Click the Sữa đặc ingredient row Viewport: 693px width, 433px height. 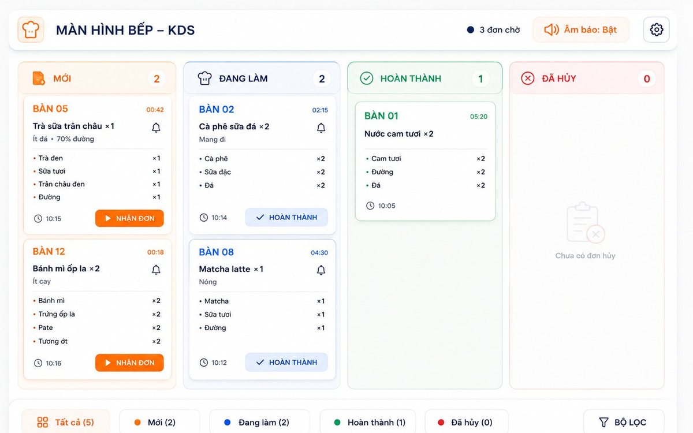(x=262, y=172)
